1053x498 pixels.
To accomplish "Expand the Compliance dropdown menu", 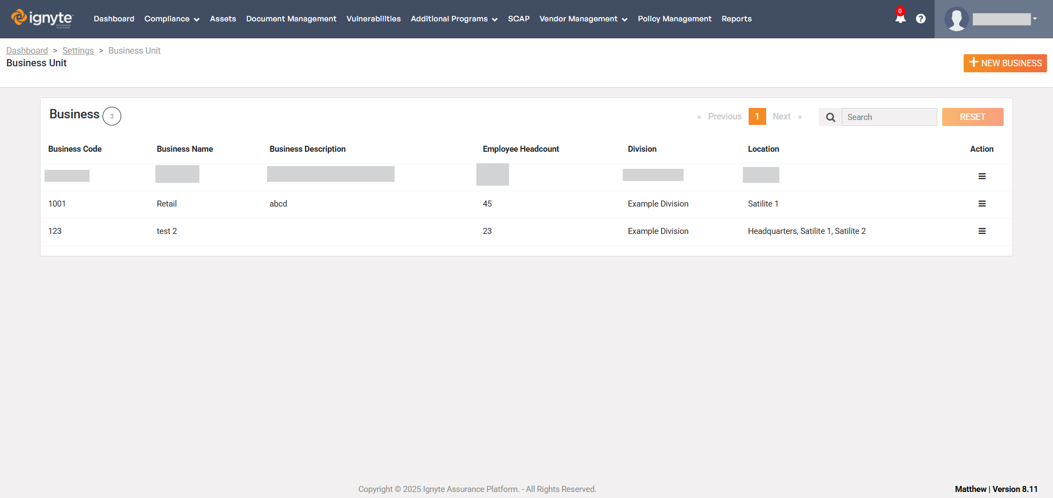I will click(172, 19).
